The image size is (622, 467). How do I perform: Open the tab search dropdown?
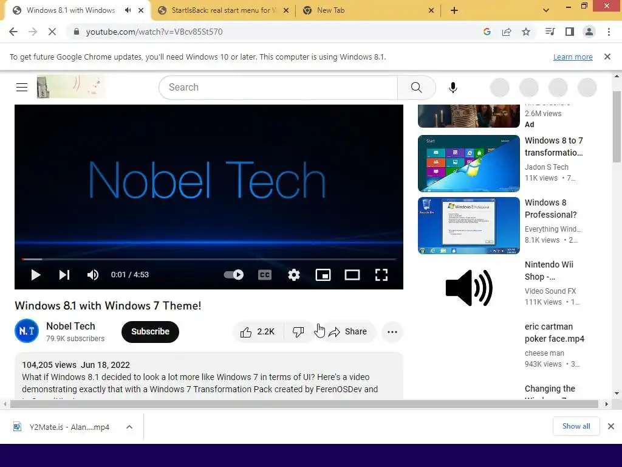[546, 11]
